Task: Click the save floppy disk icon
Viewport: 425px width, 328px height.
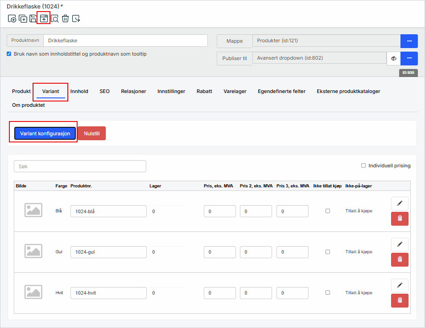Action: [33, 19]
